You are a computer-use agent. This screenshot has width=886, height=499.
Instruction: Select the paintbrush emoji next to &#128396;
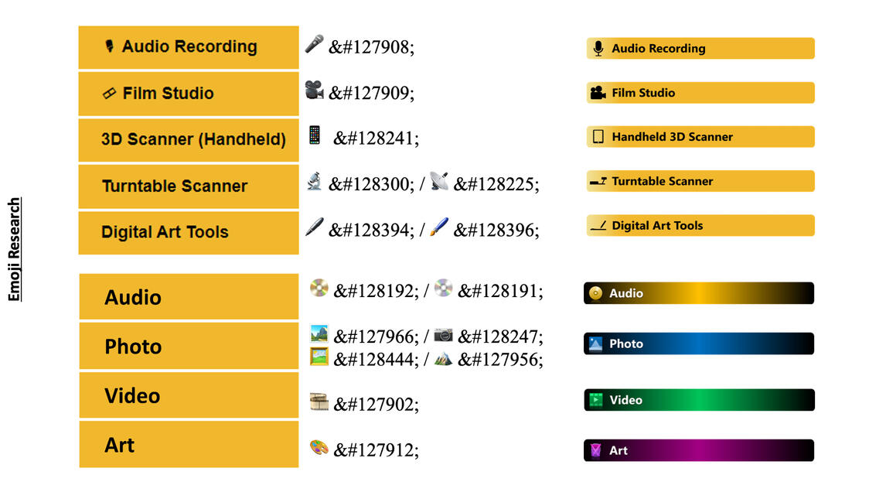click(438, 227)
